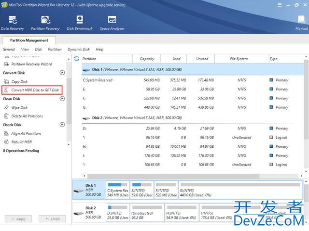The height and width of the screenshot is (231, 309).
Task: Open Disk Benchmark tool
Action: pyautogui.click(x=80, y=23)
